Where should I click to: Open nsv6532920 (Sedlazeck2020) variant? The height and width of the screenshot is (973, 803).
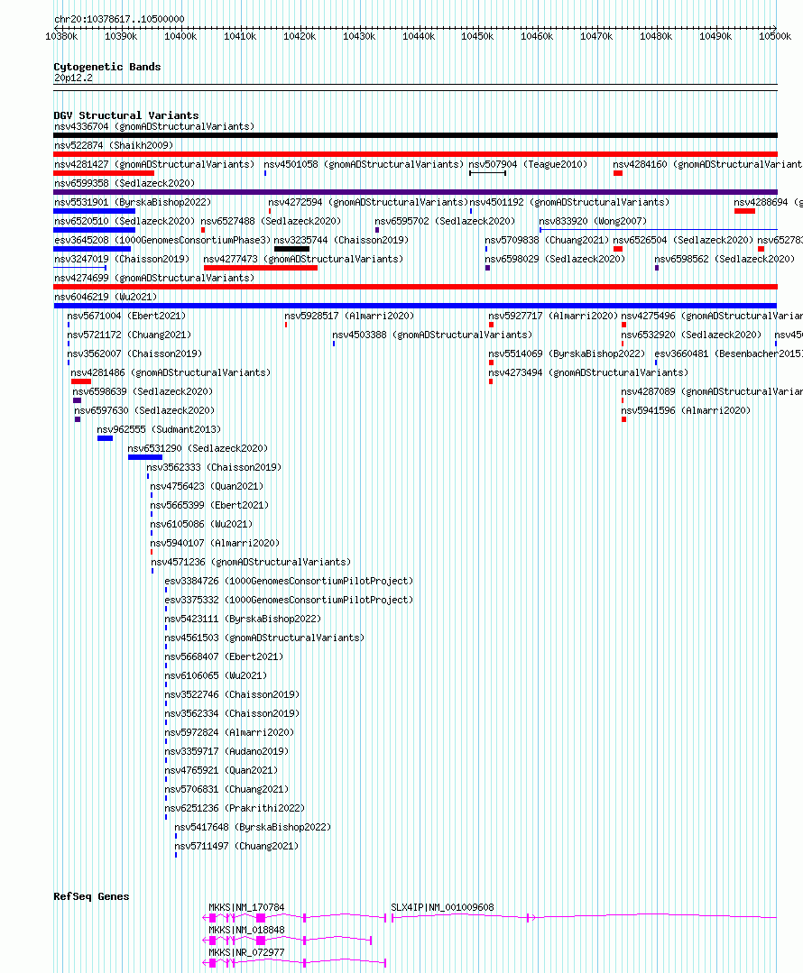tap(691, 335)
